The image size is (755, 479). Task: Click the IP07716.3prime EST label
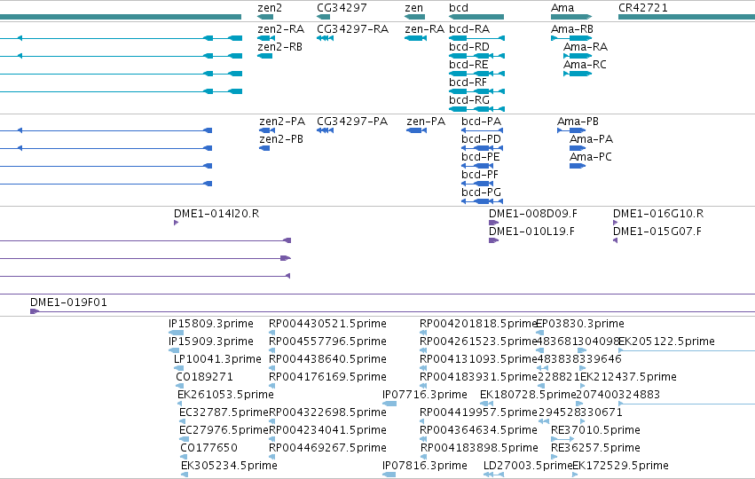pyautogui.click(x=425, y=395)
